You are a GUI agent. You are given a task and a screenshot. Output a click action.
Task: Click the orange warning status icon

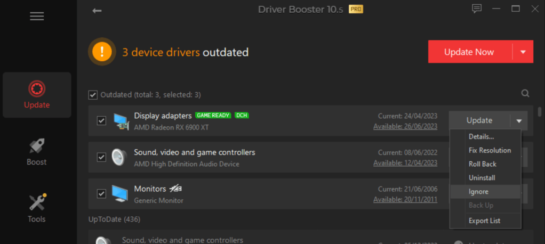(102, 52)
